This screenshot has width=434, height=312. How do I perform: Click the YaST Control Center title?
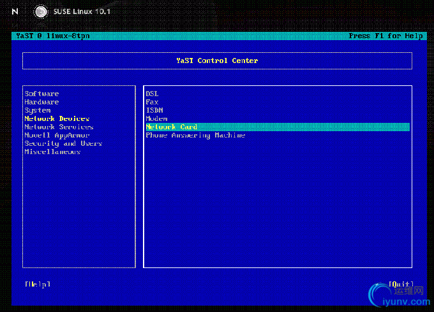coord(217,60)
